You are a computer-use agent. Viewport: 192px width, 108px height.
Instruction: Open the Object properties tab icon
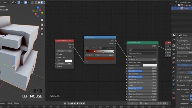pyautogui.click(x=173, y=67)
